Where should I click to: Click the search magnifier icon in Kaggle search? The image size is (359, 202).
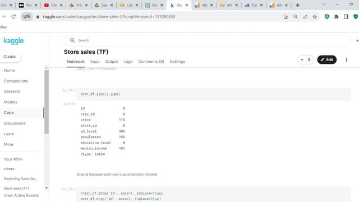pyautogui.click(x=72, y=40)
